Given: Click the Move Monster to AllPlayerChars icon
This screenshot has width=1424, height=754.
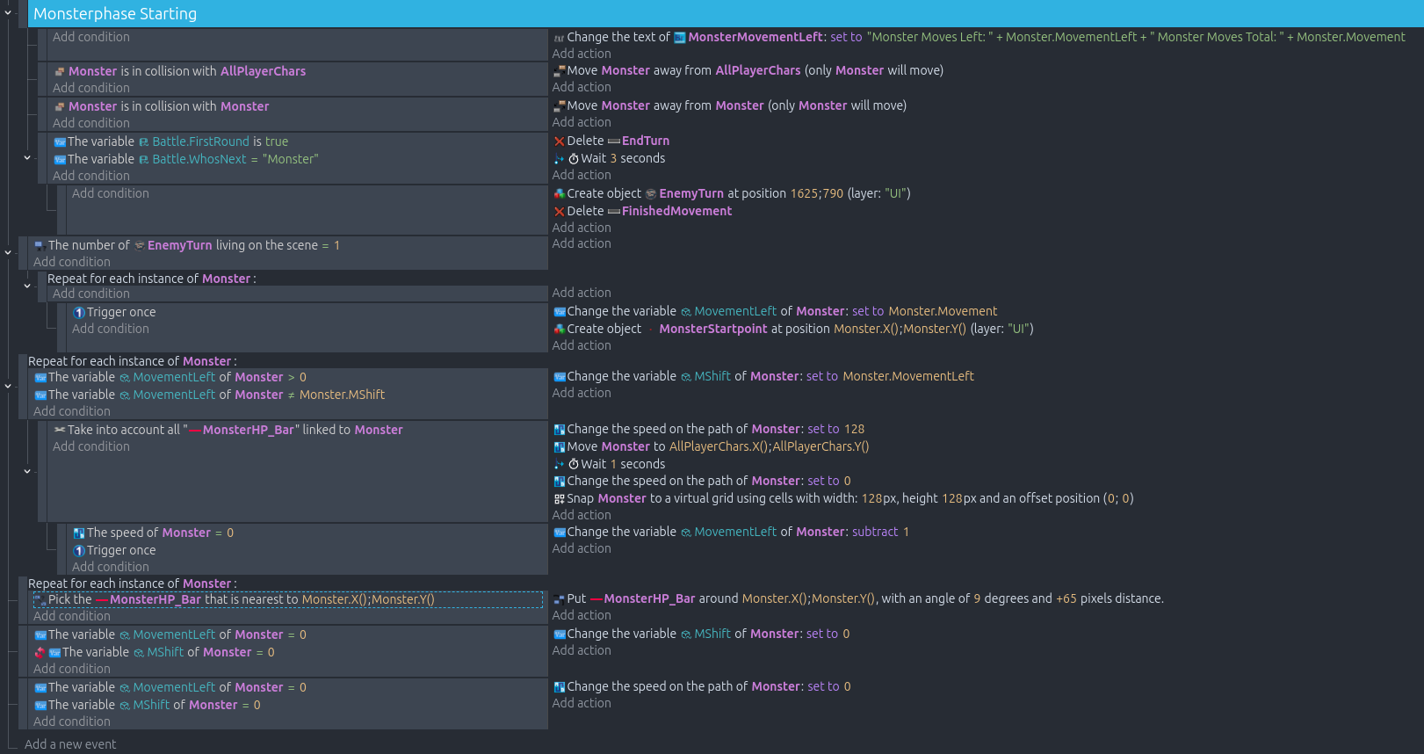Looking at the screenshot, I should tap(559, 447).
